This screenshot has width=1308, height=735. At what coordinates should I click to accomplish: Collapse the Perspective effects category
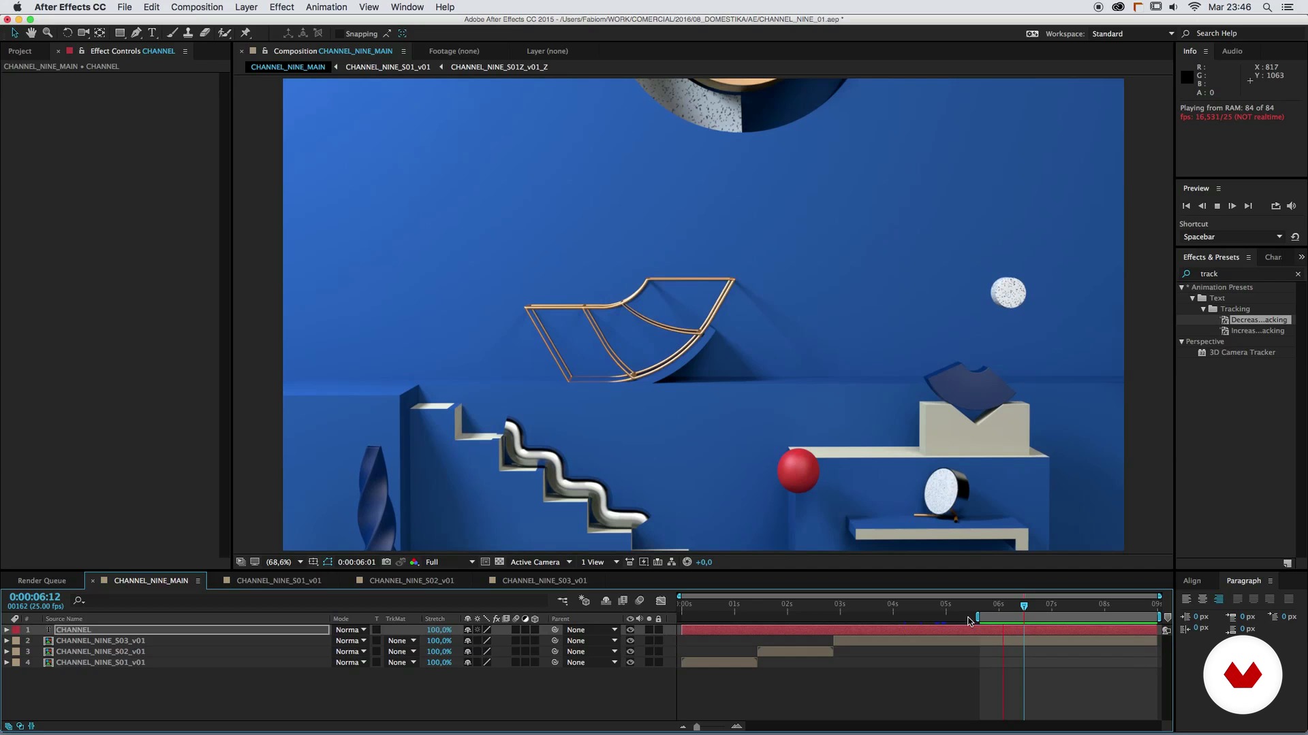tap(1182, 342)
